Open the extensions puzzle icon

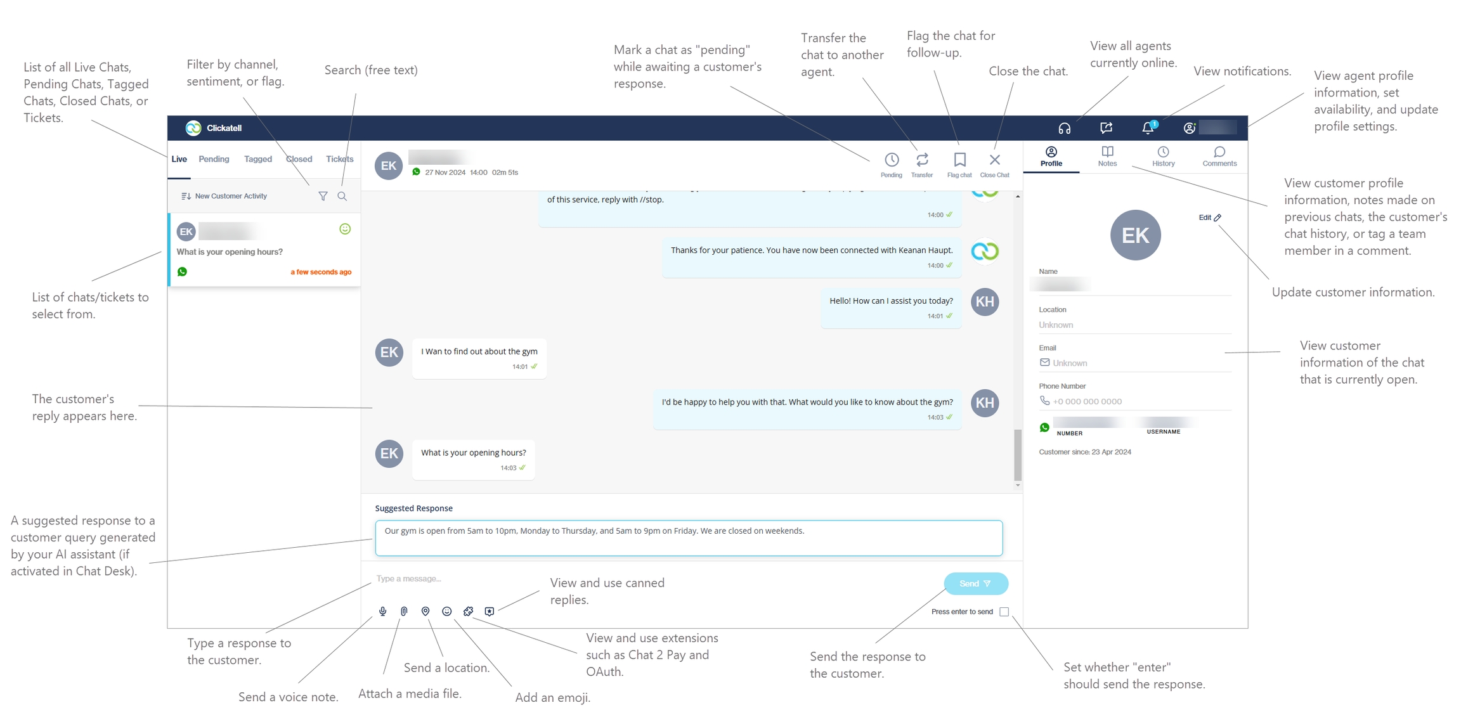tap(468, 611)
